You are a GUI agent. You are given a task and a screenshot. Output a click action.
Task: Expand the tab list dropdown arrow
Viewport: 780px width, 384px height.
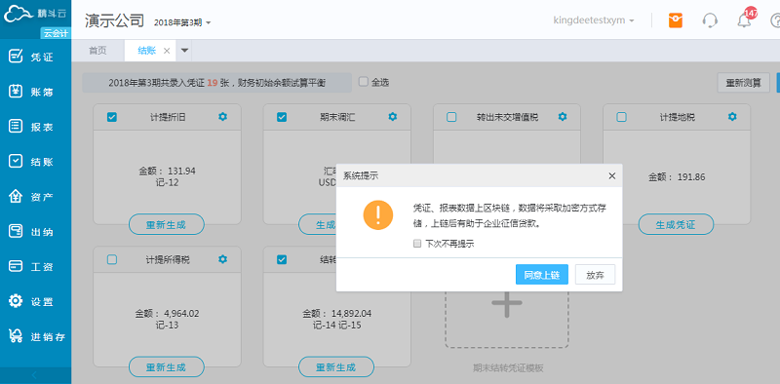(x=184, y=51)
